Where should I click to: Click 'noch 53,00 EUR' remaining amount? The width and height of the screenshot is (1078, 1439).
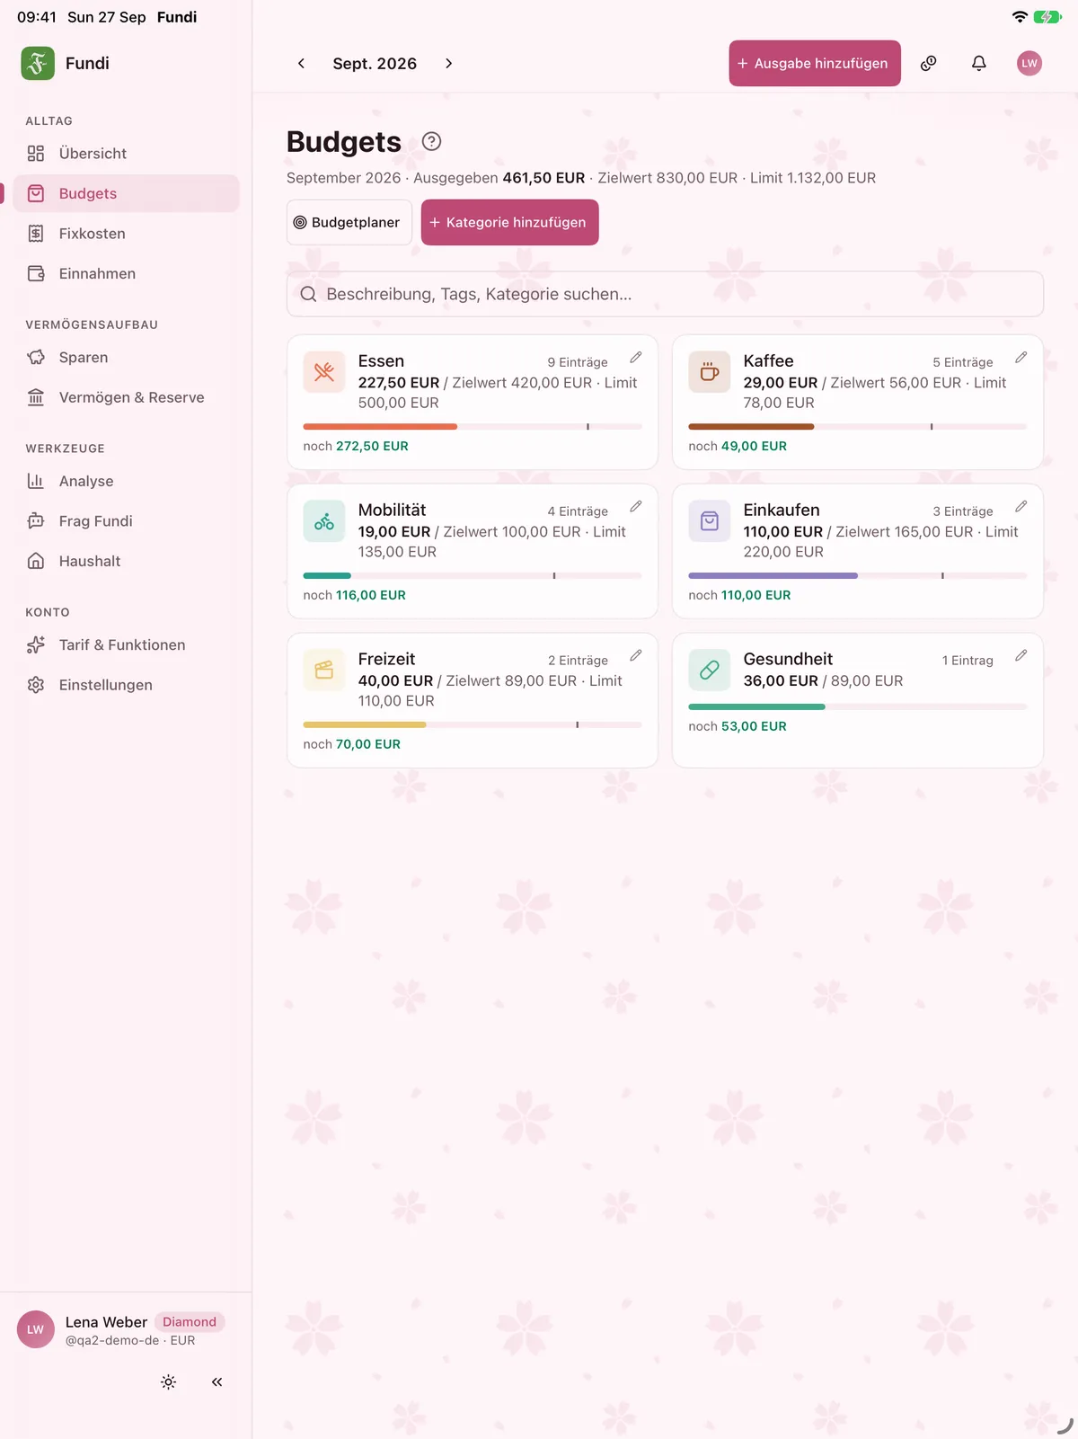738,726
